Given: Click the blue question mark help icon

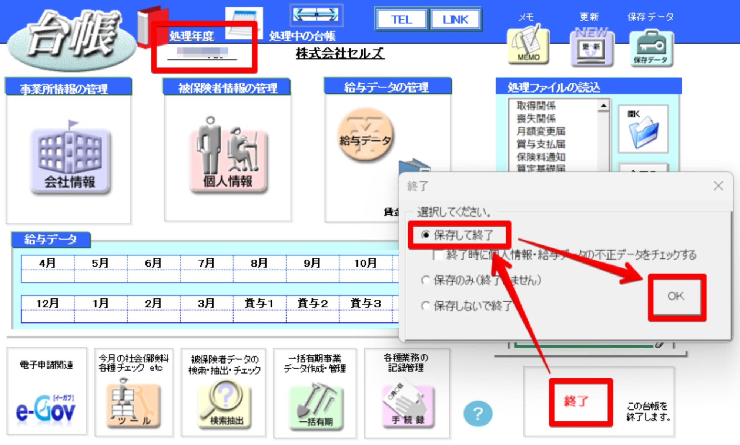Looking at the screenshot, I should [478, 413].
